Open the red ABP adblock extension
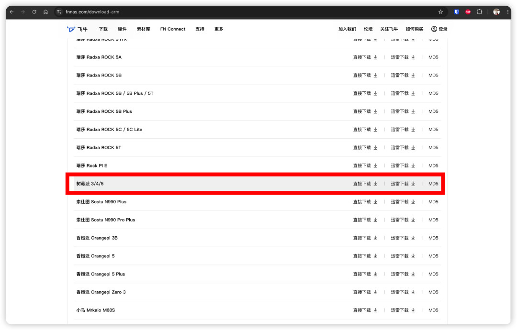The width and height of the screenshot is (517, 330). point(468,12)
